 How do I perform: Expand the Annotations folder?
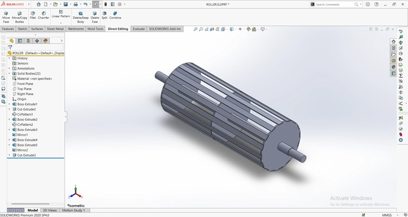coord(9,68)
